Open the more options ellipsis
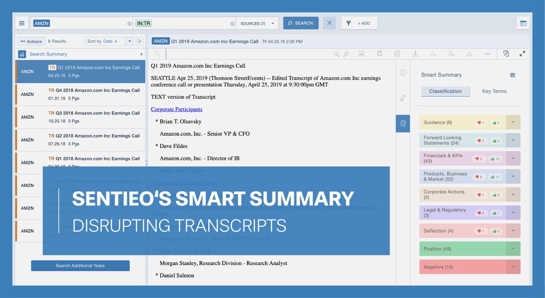Viewport: 545px width, 298px height. click(x=487, y=54)
